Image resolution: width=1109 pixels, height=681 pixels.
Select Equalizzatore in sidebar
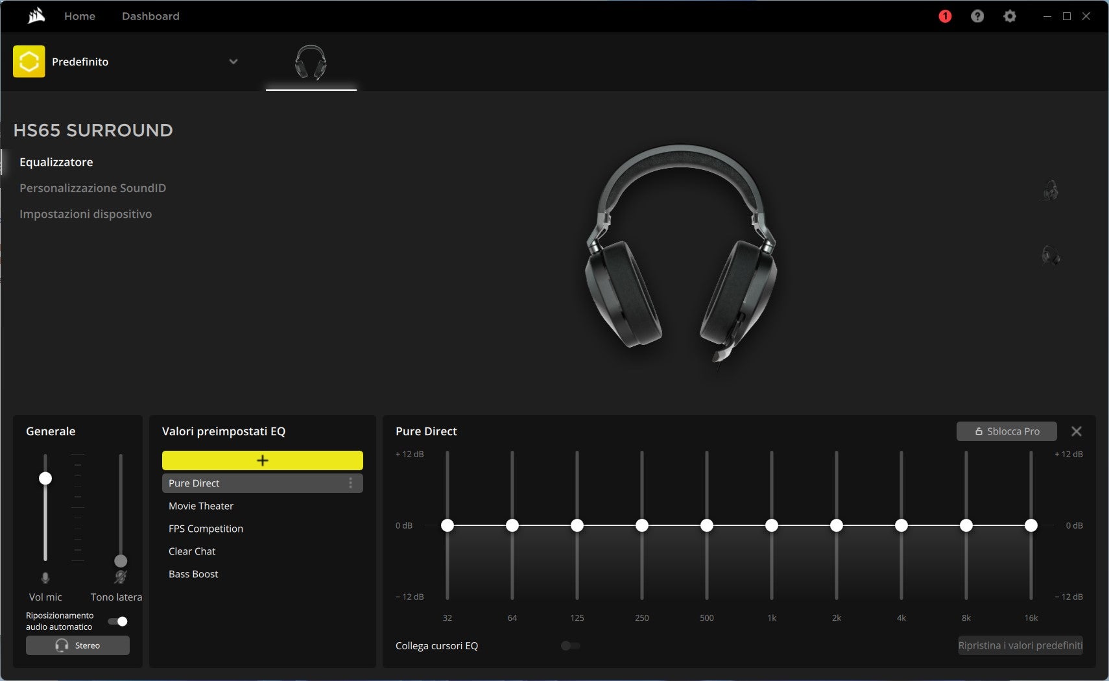[56, 162]
